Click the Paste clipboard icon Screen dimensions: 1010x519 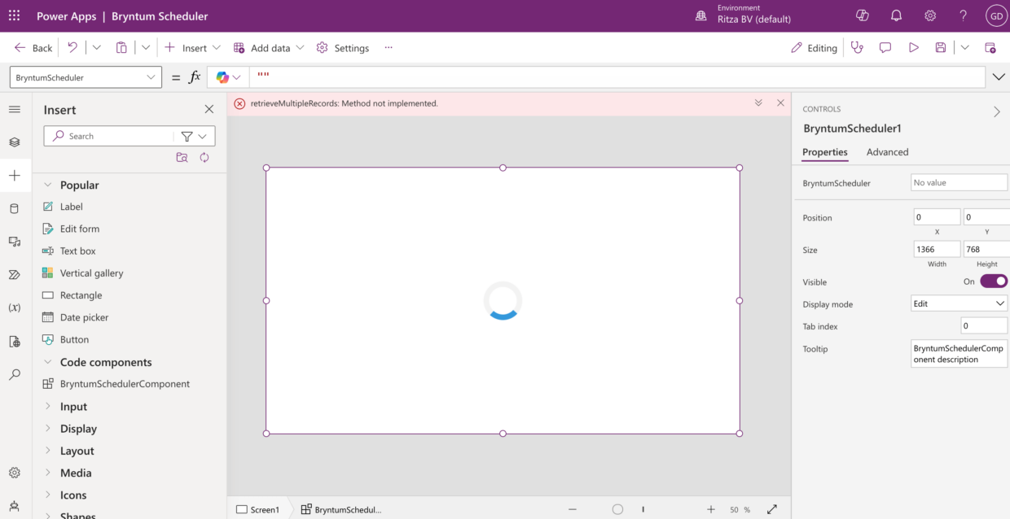pos(121,48)
